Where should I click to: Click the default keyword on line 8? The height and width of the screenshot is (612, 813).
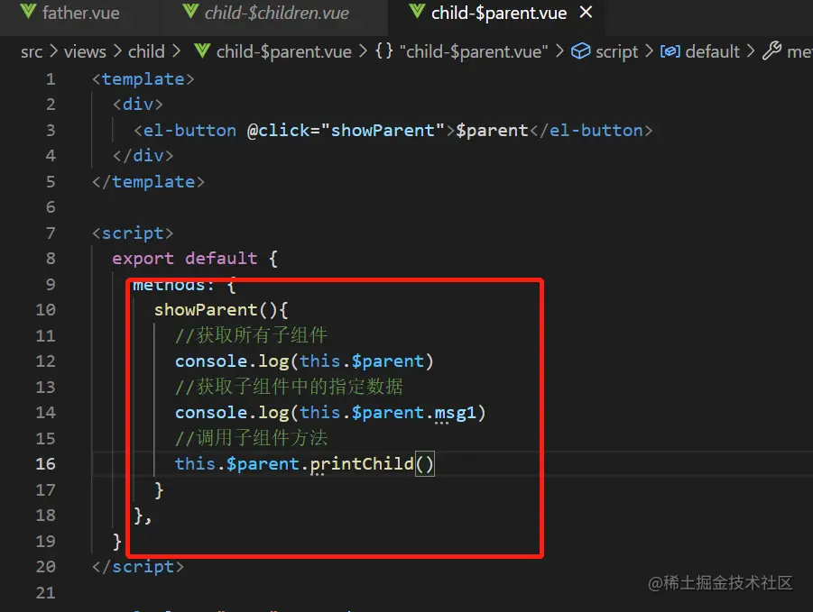tap(221, 259)
